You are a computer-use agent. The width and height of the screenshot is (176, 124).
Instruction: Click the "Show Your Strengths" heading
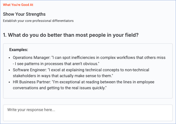coord(24,14)
